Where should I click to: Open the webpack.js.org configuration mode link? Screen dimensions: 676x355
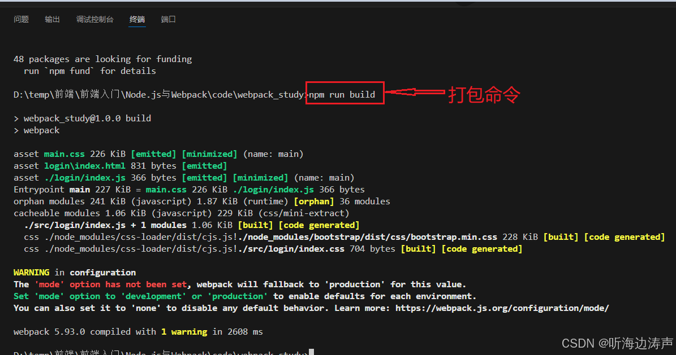pos(502,308)
